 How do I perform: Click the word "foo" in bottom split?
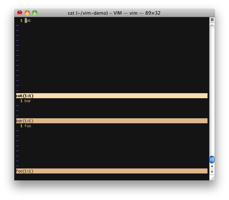(x=28, y=126)
